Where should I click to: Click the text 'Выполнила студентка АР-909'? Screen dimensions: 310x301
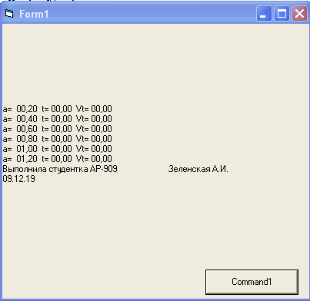[x=60, y=169]
